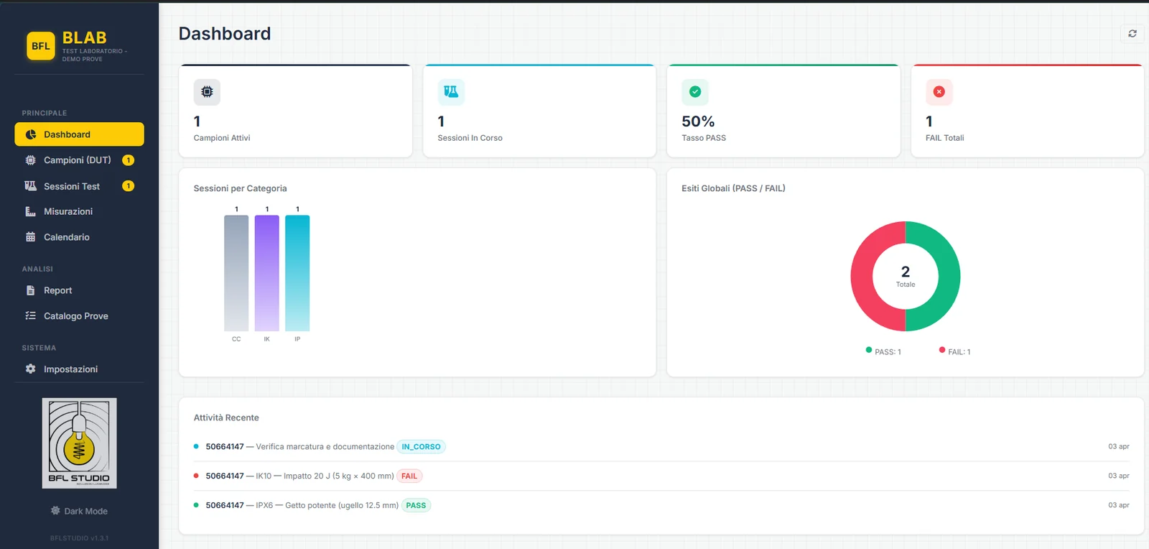Screen dimensions: 1149x549
Task: Go to Sessioni Test page
Action: (x=79, y=186)
